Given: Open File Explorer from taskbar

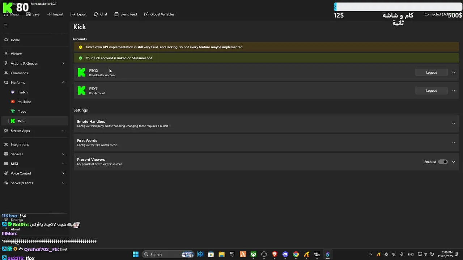Looking at the screenshot, I should point(221,255).
